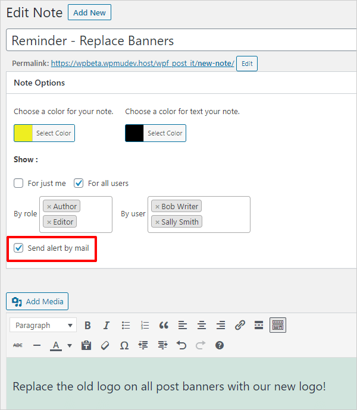357x410 pixels.
Task: Apply blockquote formatting
Action: point(164,325)
